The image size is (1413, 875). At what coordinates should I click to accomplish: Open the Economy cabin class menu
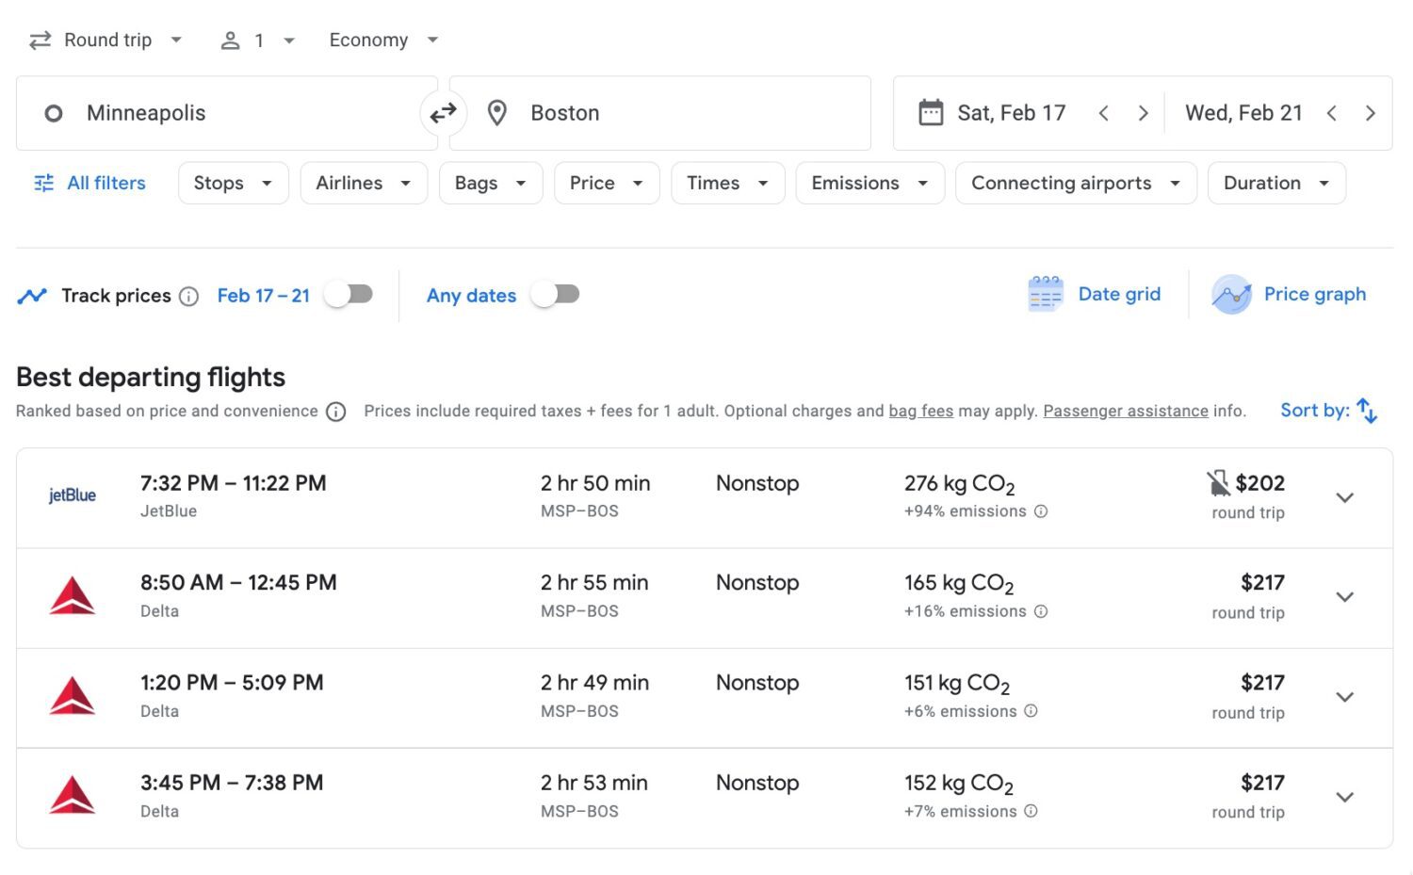[382, 40]
